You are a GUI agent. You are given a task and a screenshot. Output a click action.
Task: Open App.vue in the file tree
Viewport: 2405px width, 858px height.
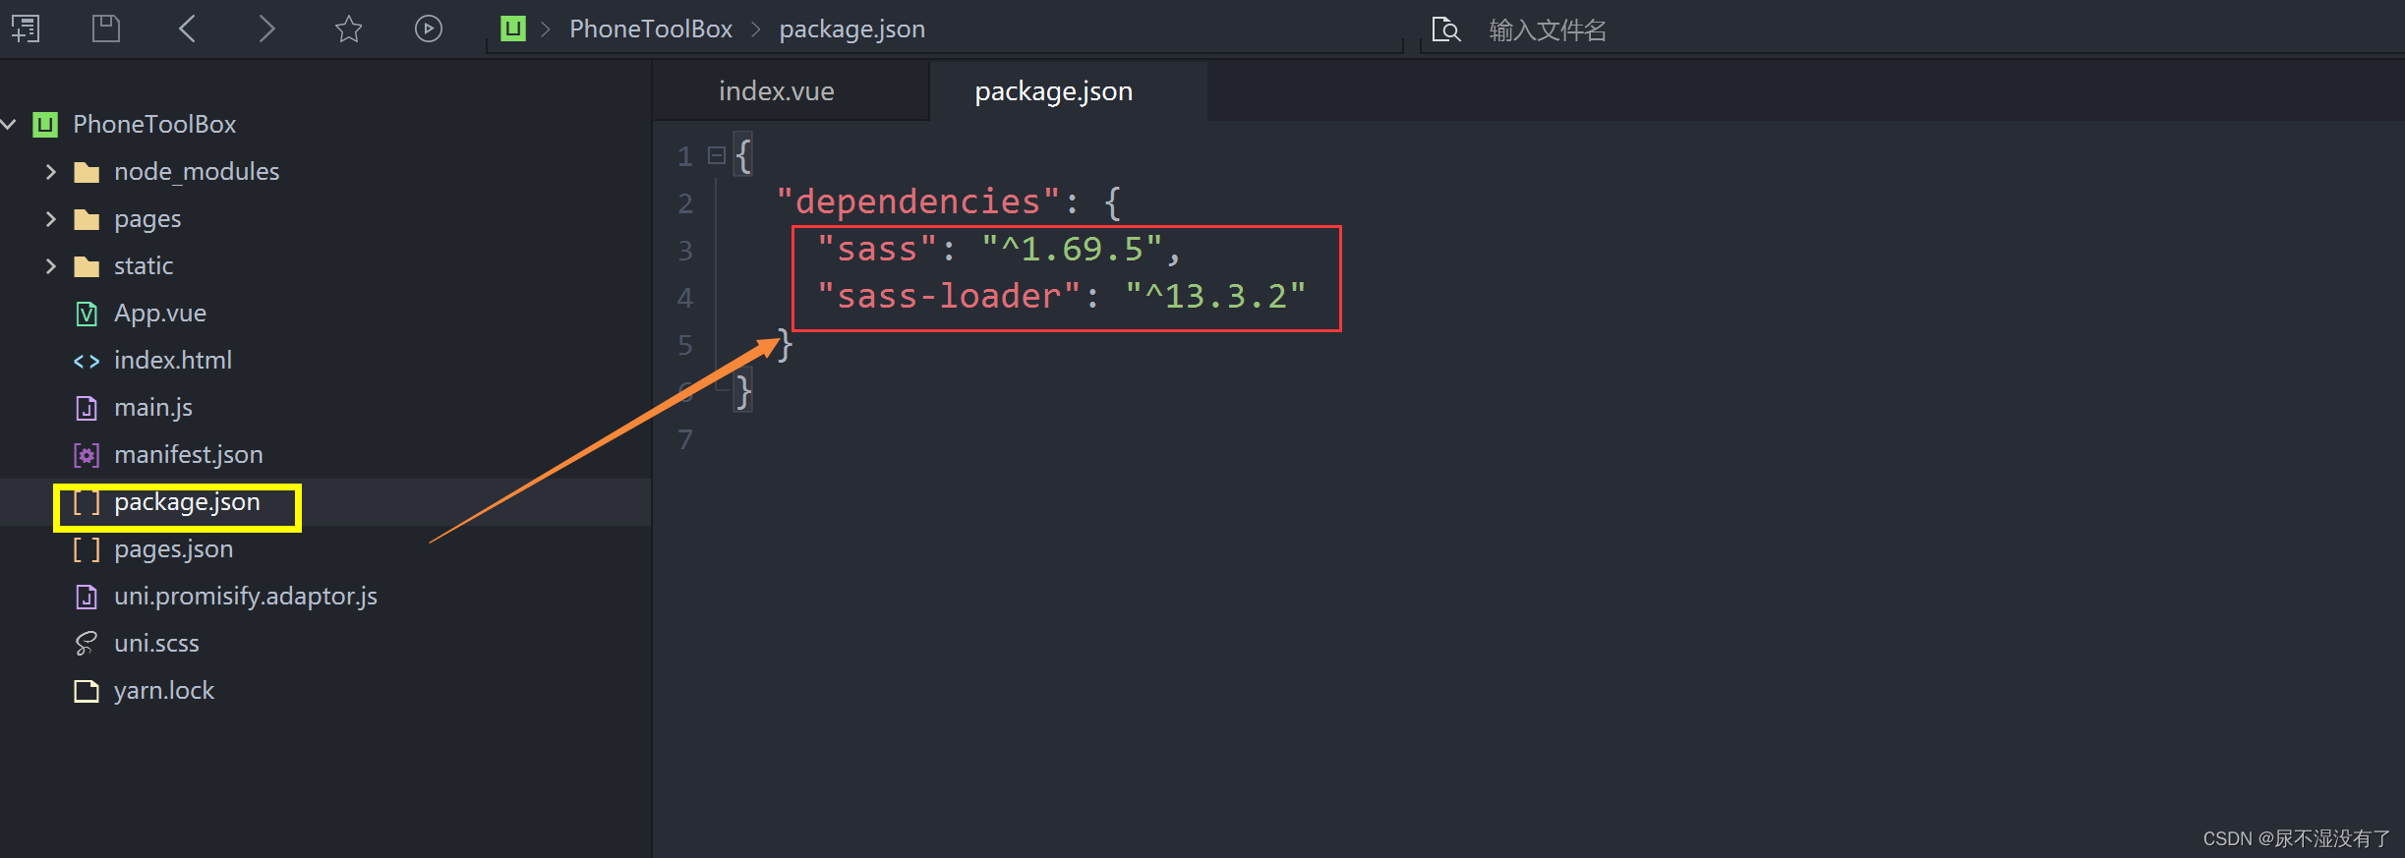160,314
